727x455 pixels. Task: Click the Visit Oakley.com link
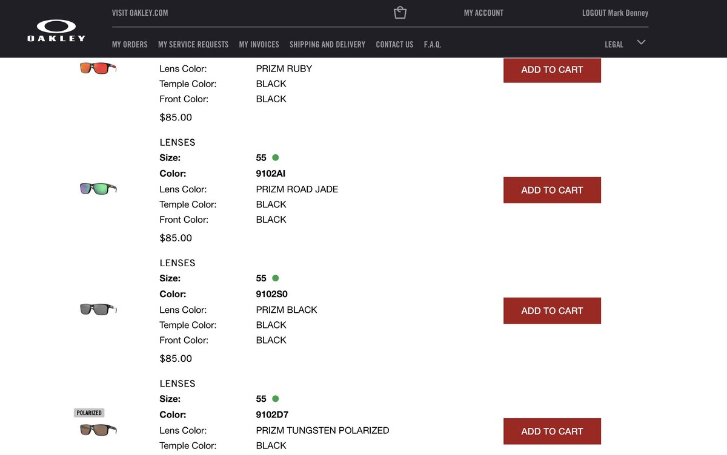(x=140, y=13)
